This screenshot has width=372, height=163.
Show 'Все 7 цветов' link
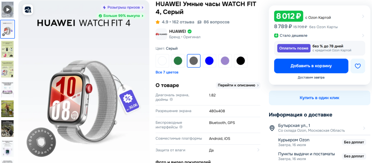tap(167, 72)
